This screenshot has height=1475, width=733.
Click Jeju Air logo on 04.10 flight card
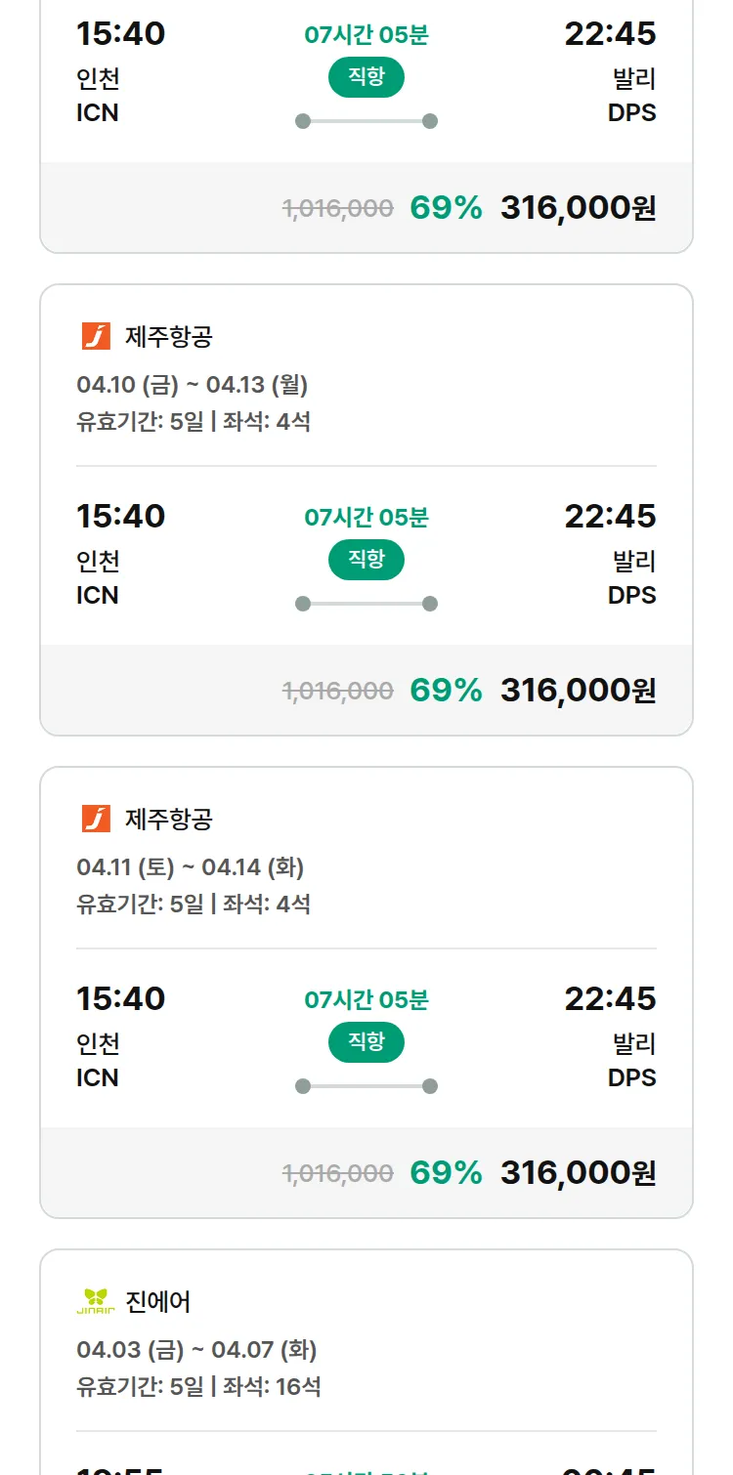(96, 336)
